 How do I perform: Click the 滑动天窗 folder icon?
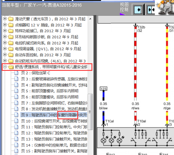click(x=11, y=19)
